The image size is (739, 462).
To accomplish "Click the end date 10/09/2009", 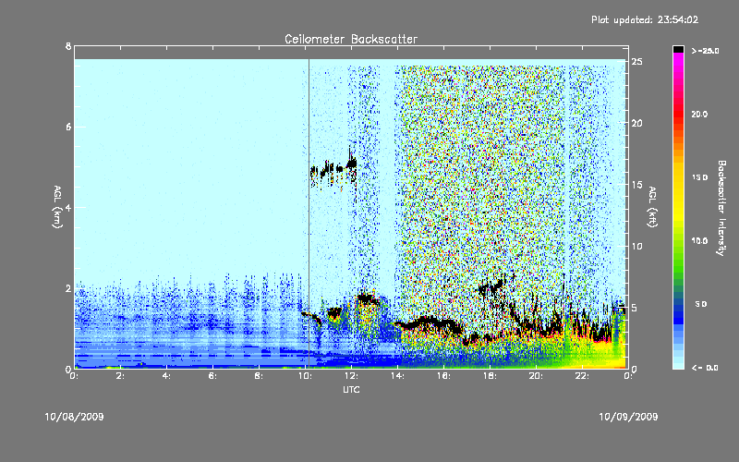I will pos(628,417).
